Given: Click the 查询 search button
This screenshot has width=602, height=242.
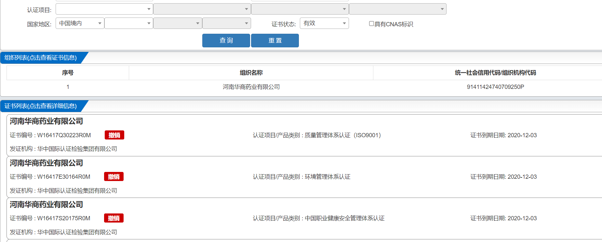Looking at the screenshot, I should tap(226, 41).
